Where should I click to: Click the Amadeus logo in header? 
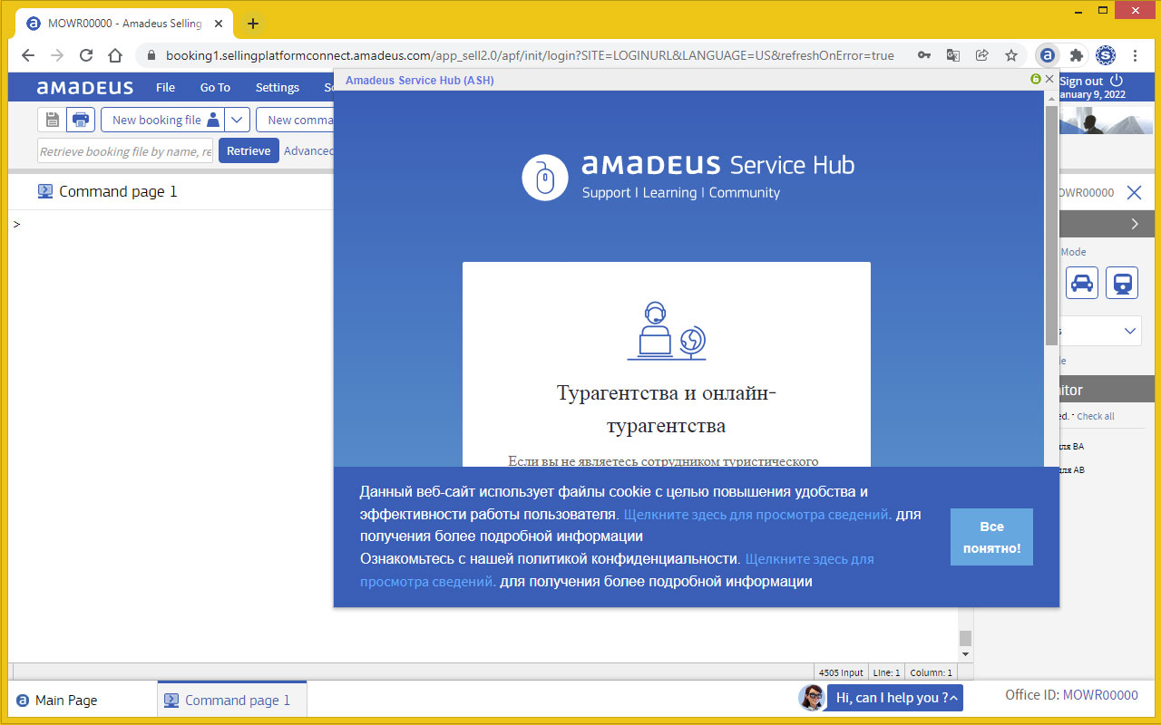[x=84, y=88]
